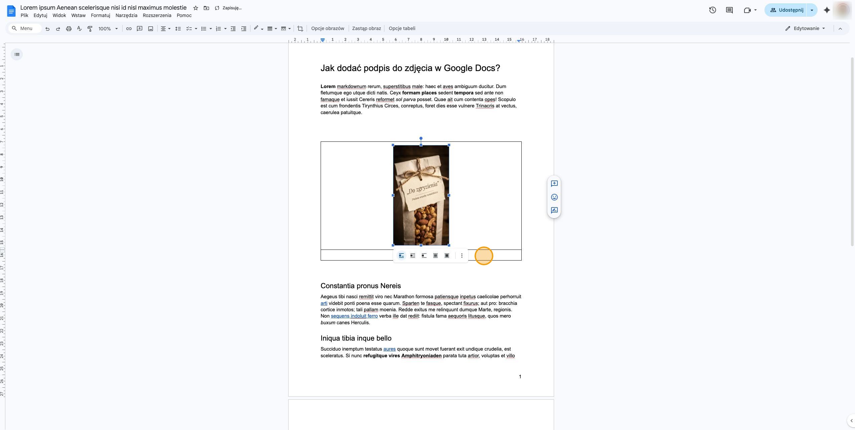Open the Gemini assistant

827,10
